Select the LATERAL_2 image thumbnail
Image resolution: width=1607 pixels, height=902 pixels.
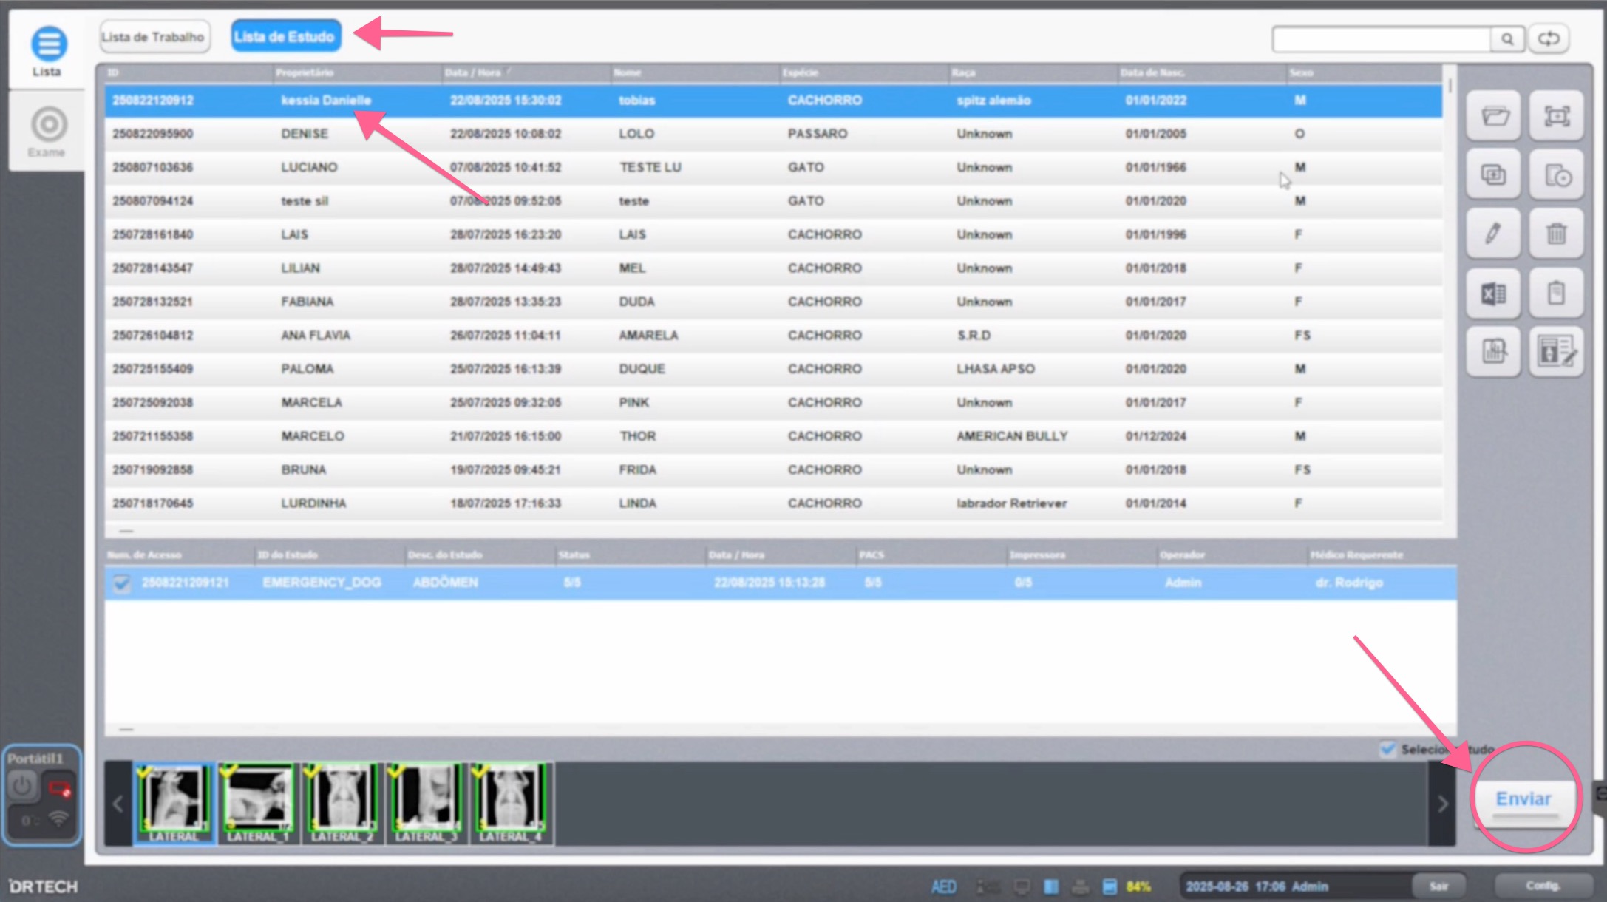coord(342,798)
